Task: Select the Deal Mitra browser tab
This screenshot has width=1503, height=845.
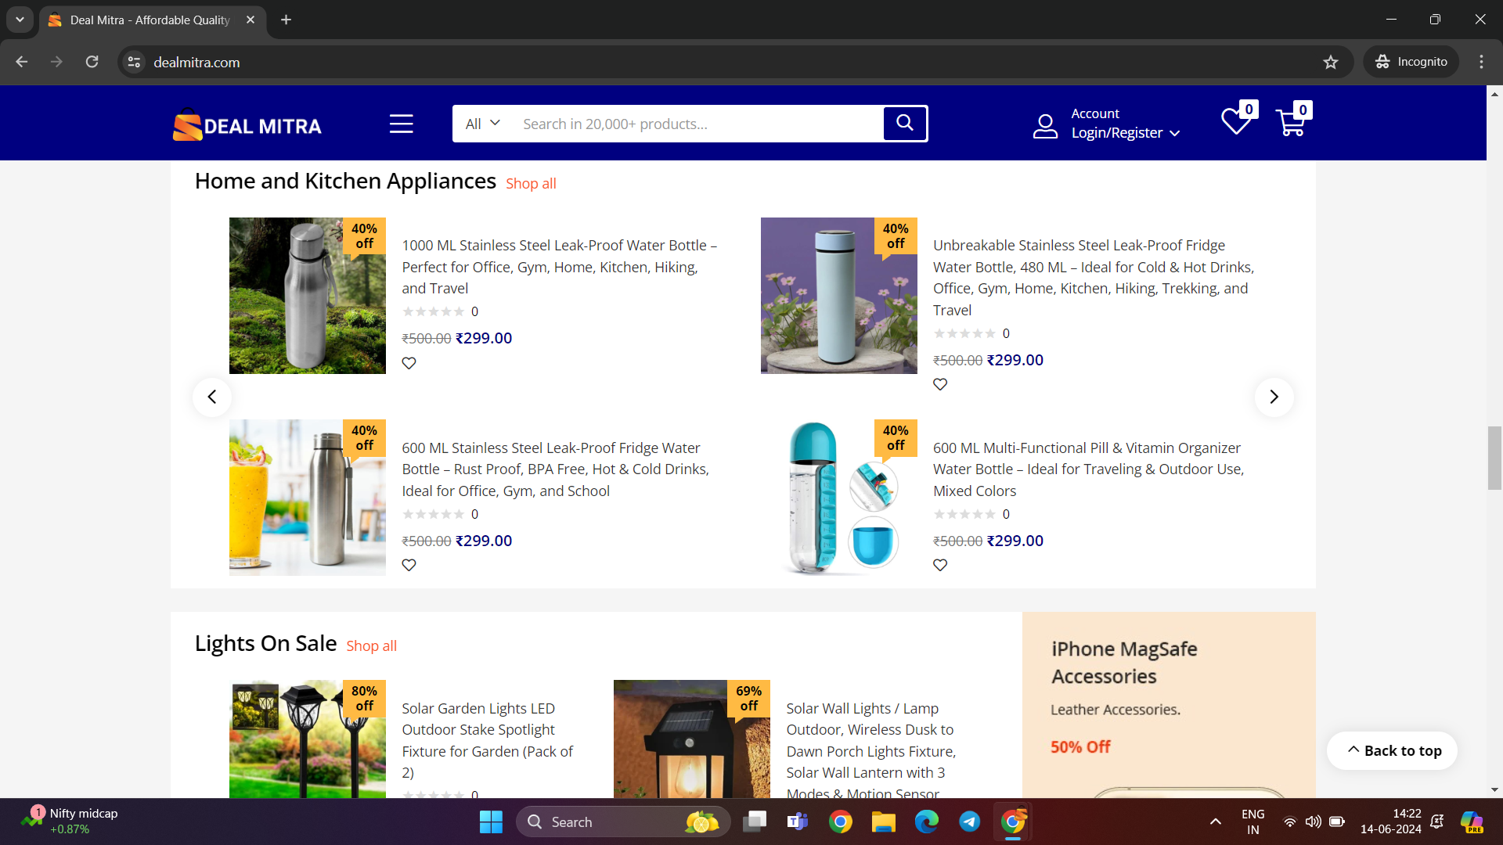Action: (149, 20)
